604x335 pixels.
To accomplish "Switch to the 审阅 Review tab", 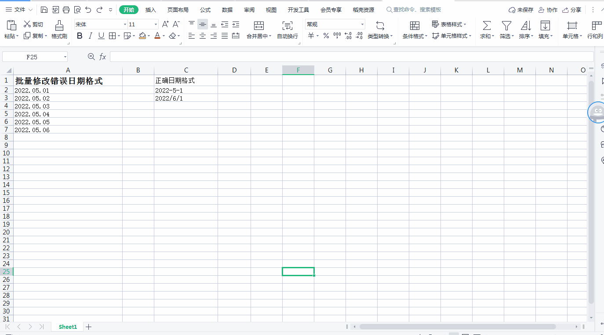I will click(249, 10).
